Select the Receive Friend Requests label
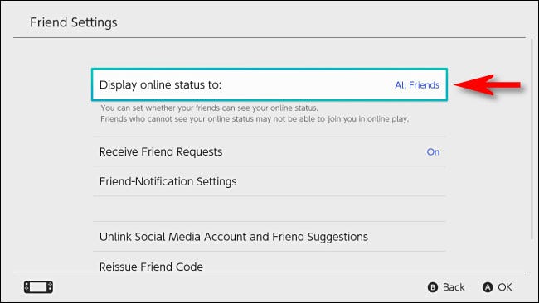Image resolution: width=539 pixels, height=303 pixels. (x=161, y=151)
